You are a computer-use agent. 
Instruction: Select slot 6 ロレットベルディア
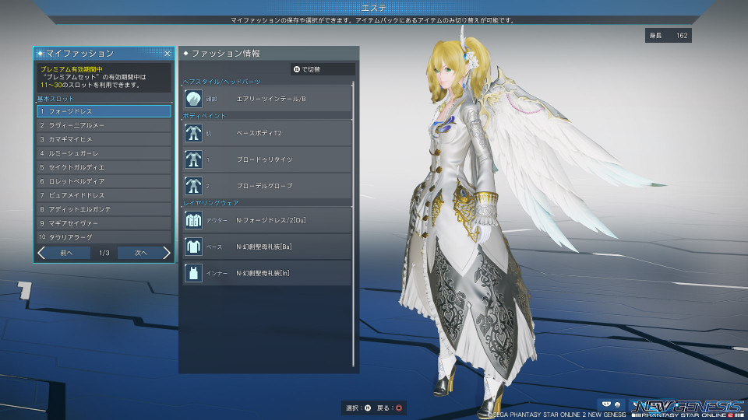tap(104, 181)
